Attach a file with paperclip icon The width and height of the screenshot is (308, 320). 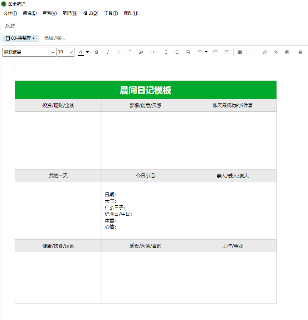point(265,52)
